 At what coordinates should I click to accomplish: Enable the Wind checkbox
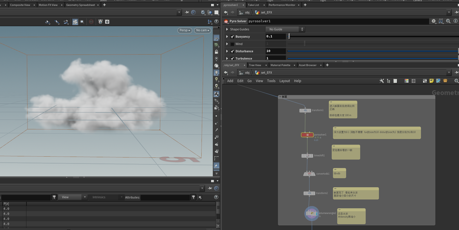pyautogui.click(x=232, y=44)
